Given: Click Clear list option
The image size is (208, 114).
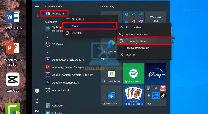Looking at the screenshot, I should tap(130, 55).
